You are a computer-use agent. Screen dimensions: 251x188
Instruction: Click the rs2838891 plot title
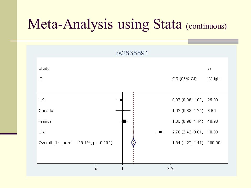click(132, 53)
